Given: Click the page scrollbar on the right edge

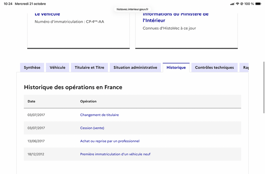Looking at the screenshot, I should (x=264, y=87).
